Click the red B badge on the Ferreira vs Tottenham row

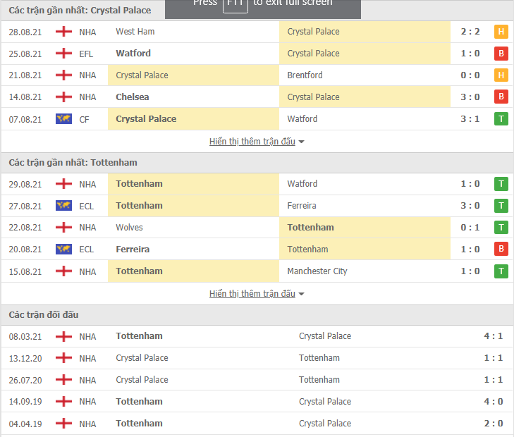[501, 249]
